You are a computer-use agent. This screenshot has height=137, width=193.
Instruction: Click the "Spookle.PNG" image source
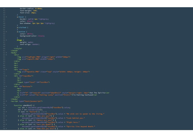[33, 72]
